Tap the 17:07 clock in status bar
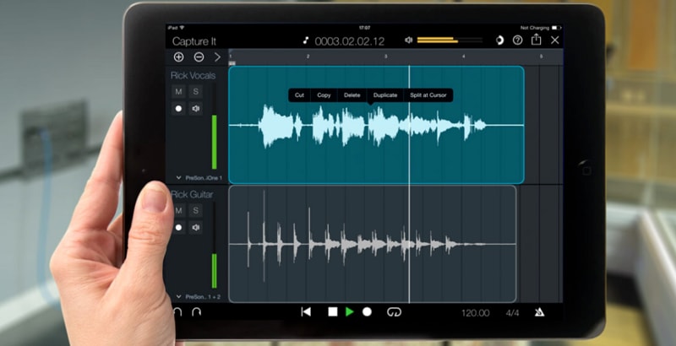 (x=364, y=28)
